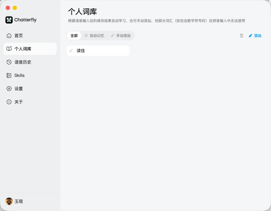Image resolution: width=271 pixels, height=211 pixels.
Task: Click the user avatar picture
Action: pyautogui.click(x=9, y=201)
